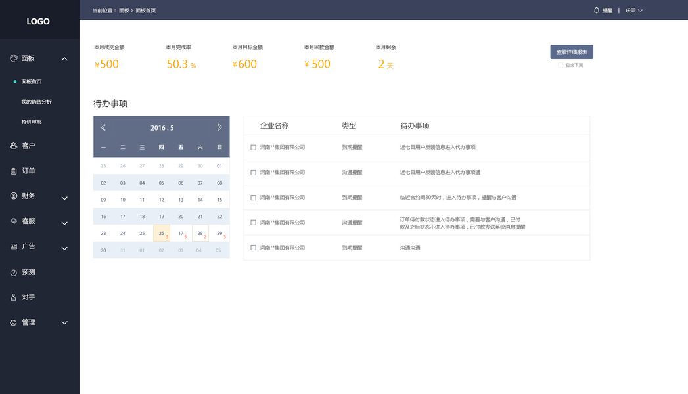Select date 29 with badge 3

219,233
